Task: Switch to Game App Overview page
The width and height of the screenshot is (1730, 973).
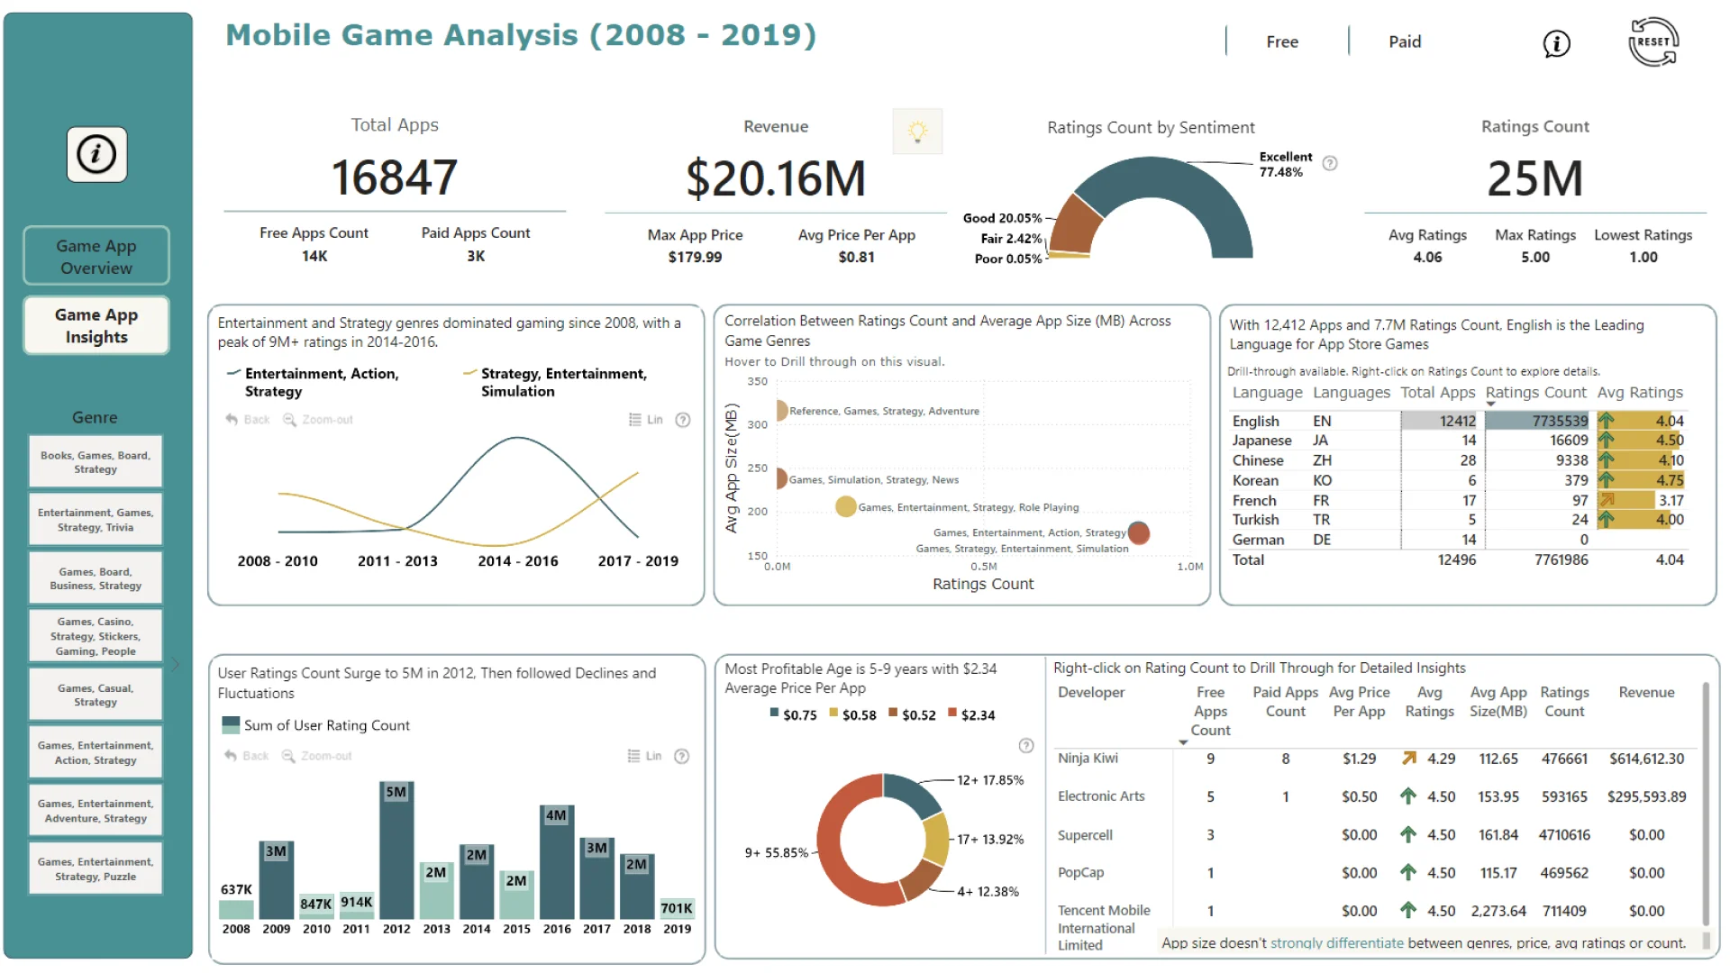Action: coord(96,257)
